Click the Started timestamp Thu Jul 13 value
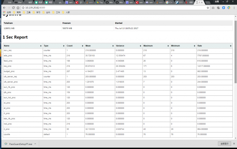The width and height of the screenshot is (237, 149). 127,28
